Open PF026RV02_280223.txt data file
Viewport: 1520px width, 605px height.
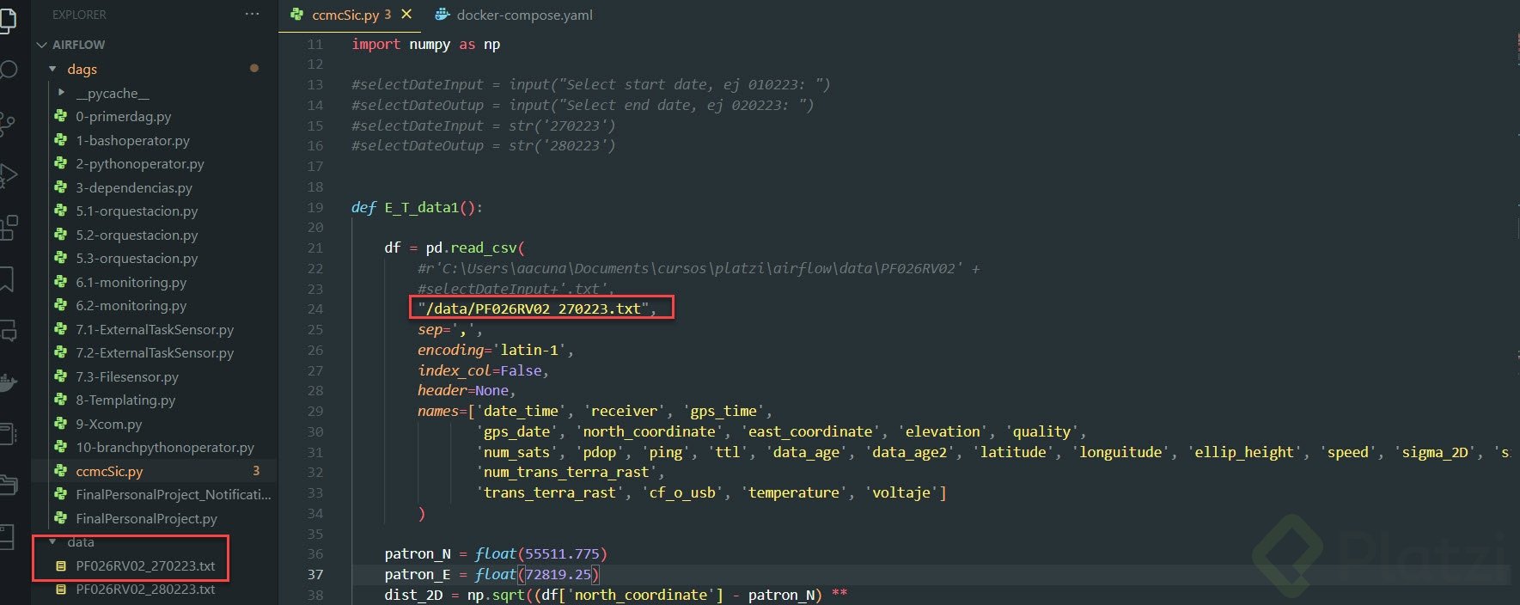144,589
